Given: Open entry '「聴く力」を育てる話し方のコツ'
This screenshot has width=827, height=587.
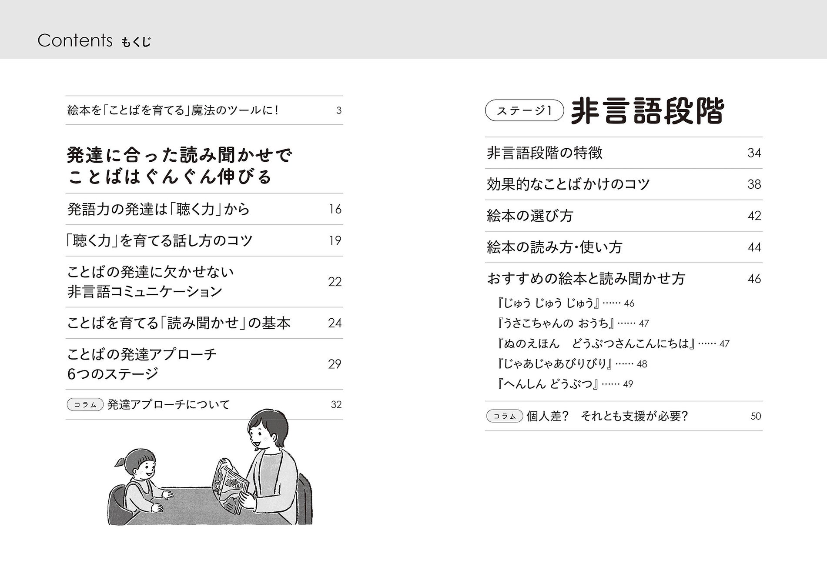Looking at the screenshot, I should (x=158, y=240).
